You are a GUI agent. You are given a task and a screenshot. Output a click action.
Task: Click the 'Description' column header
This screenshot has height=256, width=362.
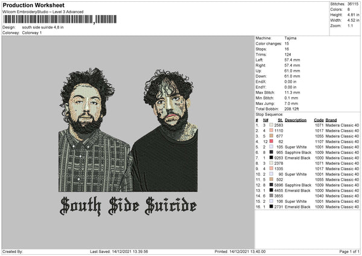pyautogui.click(x=296, y=120)
